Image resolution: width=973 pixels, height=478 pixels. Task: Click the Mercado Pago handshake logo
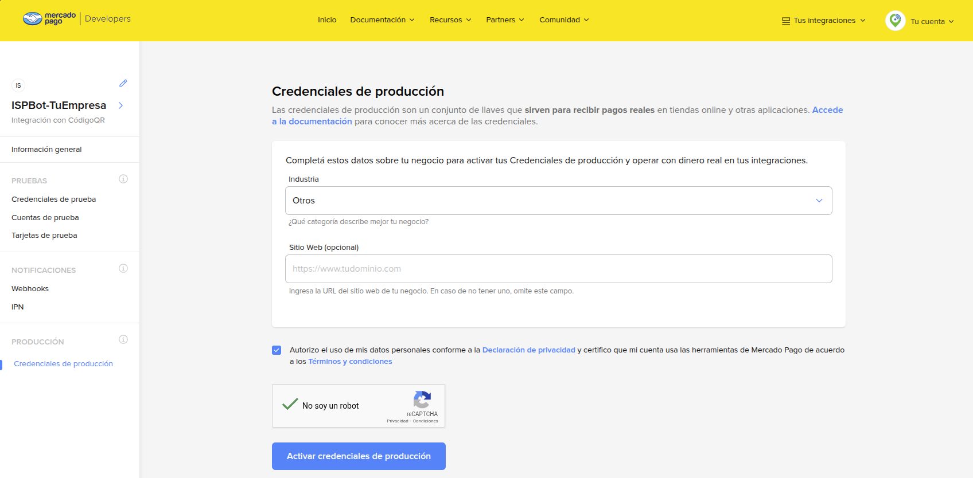(33, 19)
